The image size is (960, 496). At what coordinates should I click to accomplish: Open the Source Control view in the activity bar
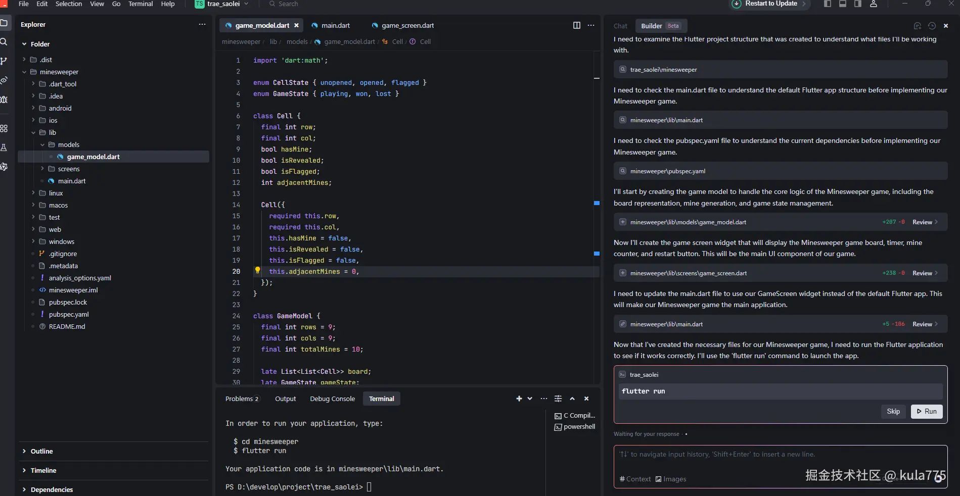click(x=4, y=61)
